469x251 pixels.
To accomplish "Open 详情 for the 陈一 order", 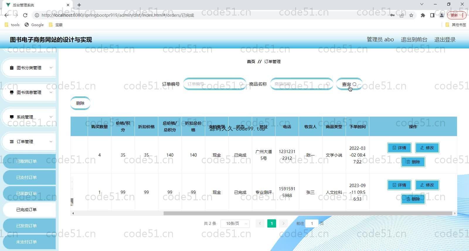I will click(399, 148).
